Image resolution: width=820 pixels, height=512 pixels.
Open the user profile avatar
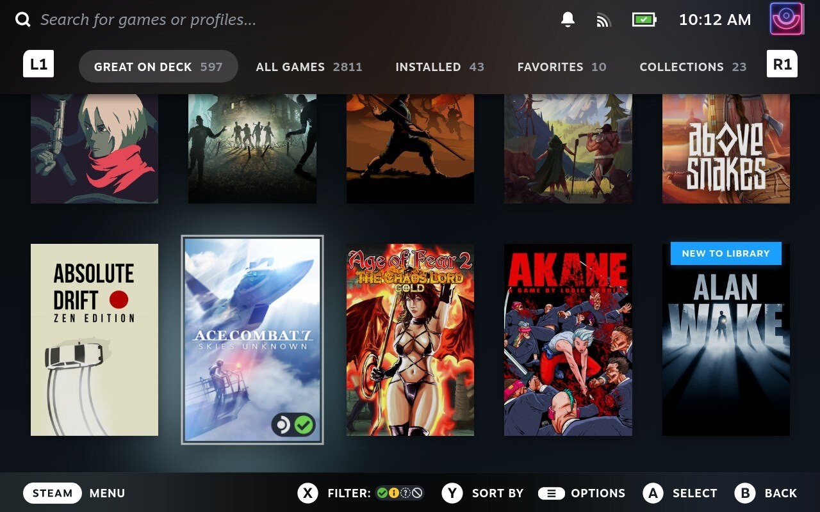[x=787, y=19]
